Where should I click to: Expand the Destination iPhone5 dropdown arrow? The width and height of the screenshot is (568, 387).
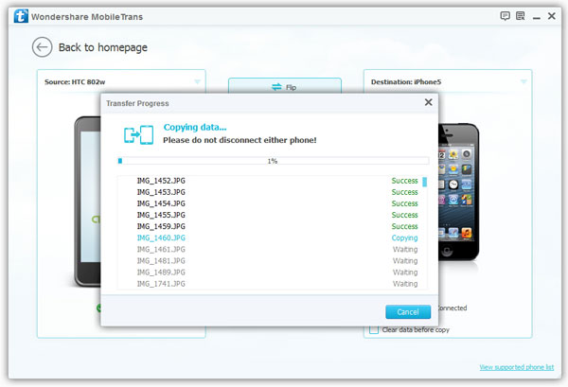[524, 81]
